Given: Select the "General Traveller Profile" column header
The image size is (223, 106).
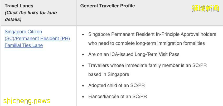Looking at the screenshot, I should [108, 6].
